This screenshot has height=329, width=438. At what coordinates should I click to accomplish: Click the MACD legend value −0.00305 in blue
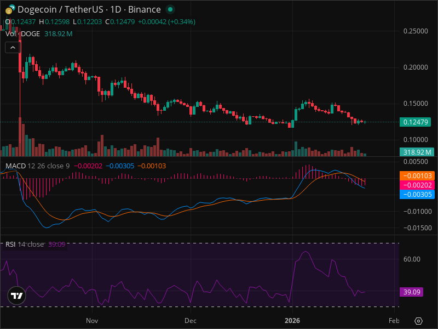click(120, 166)
